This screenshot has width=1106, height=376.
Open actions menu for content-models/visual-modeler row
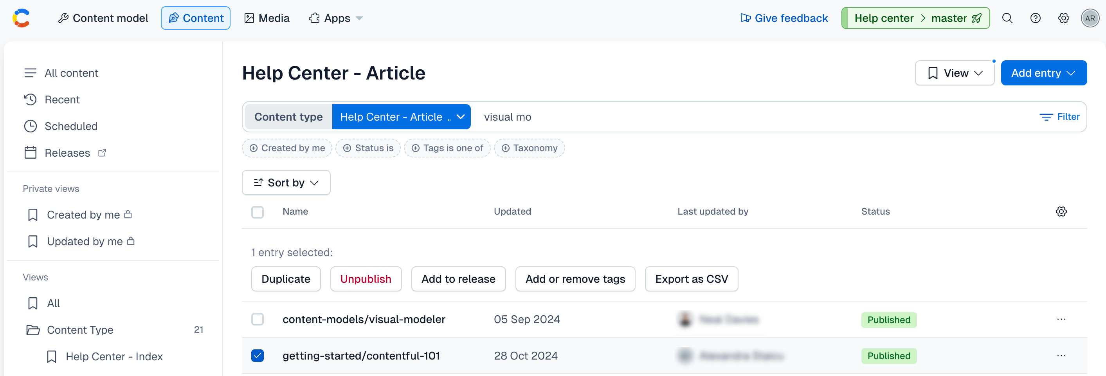[x=1061, y=319]
